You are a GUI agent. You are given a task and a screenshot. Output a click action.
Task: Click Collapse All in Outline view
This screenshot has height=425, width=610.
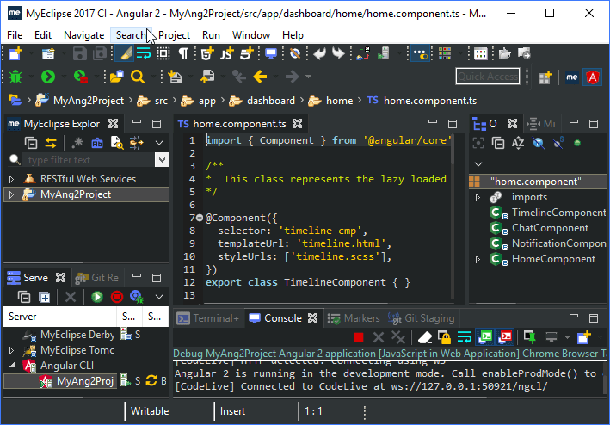(498, 143)
